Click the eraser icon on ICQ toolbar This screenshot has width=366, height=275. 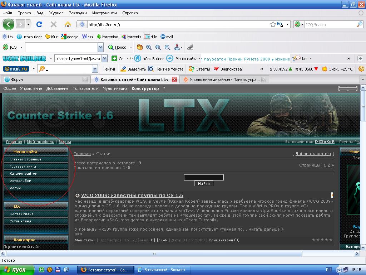click(190, 47)
